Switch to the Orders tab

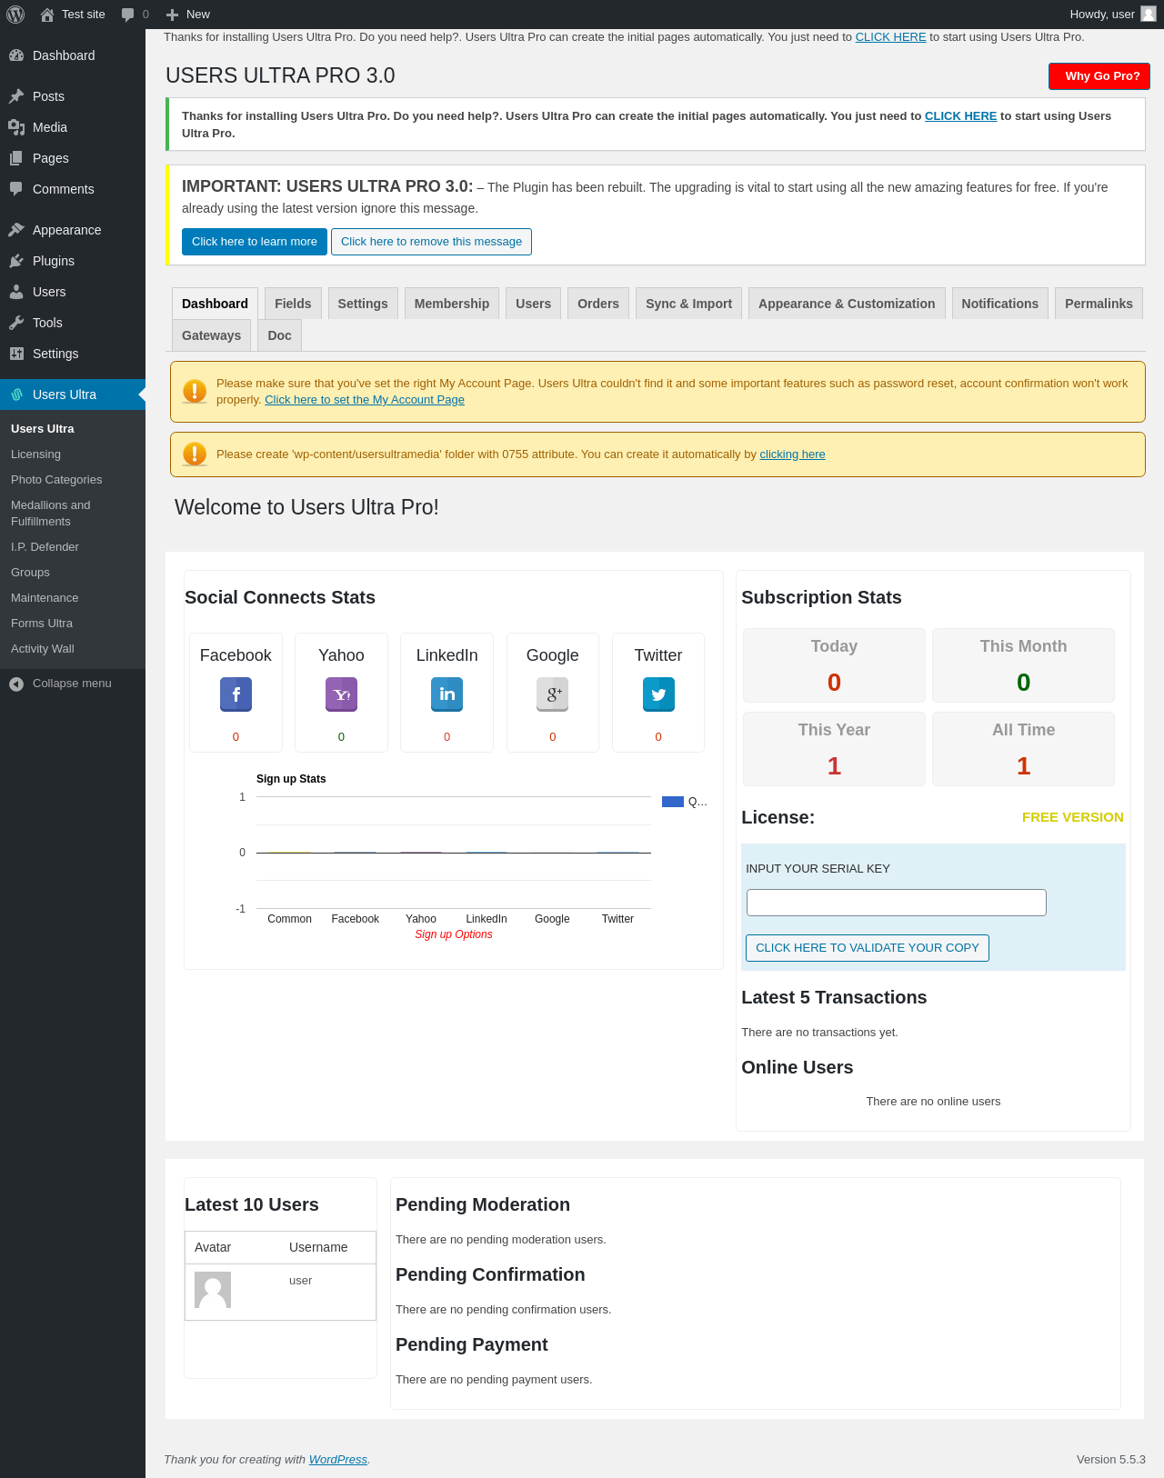(x=598, y=304)
